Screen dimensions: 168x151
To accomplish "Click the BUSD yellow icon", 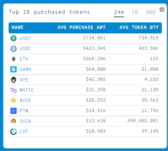I will 14,100.
